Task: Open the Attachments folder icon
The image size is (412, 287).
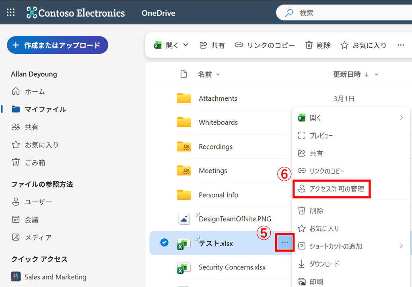Action: click(x=184, y=98)
